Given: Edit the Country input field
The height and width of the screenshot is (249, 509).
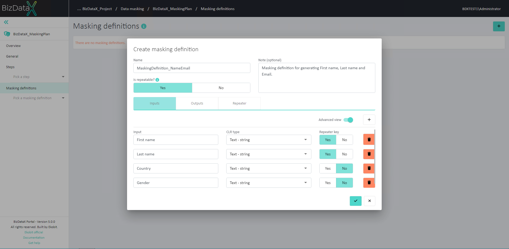Looking at the screenshot, I should [176, 168].
